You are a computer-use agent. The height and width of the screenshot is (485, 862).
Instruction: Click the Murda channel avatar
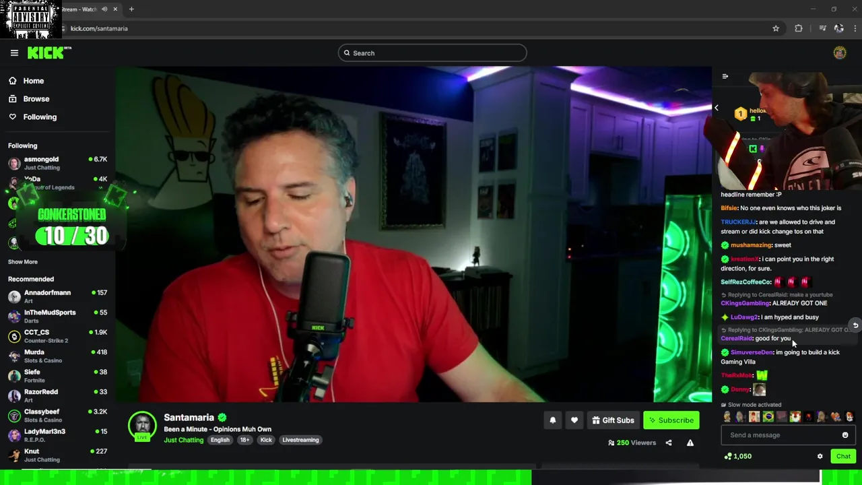(x=14, y=356)
